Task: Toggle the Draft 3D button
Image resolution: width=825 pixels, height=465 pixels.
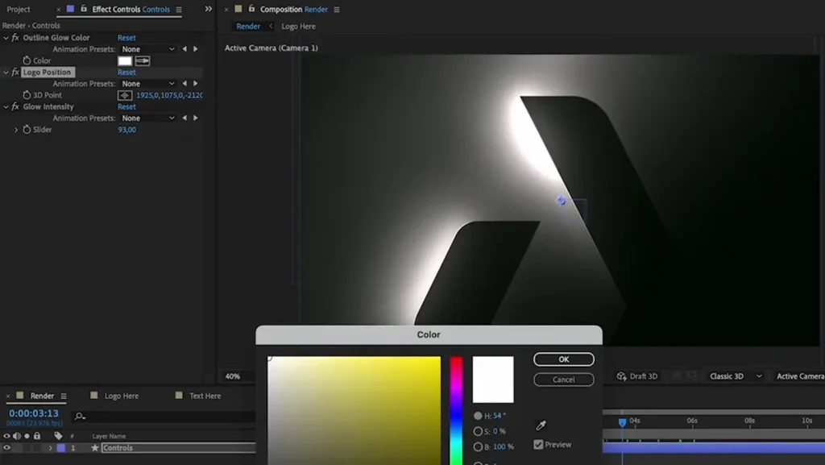Action: 637,376
